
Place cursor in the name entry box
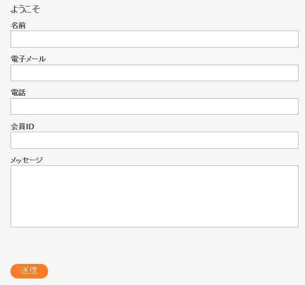tap(154, 39)
